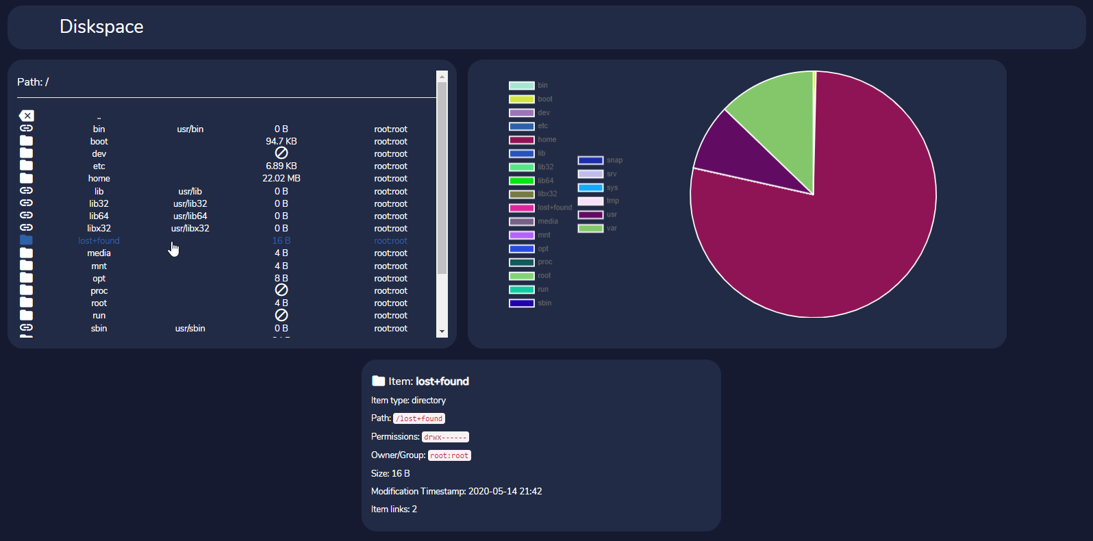Select the lost+found directory name
This screenshot has height=541, width=1093.
(x=99, y=240)
